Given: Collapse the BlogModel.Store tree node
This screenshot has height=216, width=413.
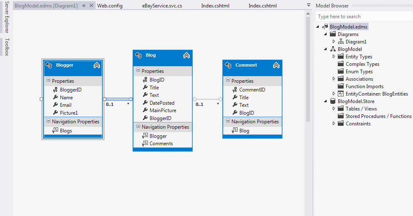Looking at the screenshot, I should (326, 101).
